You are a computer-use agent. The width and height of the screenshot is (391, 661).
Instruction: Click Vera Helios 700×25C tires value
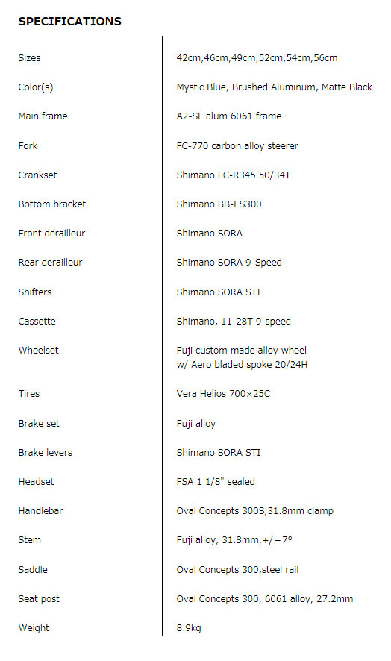[x=223, y=394]
